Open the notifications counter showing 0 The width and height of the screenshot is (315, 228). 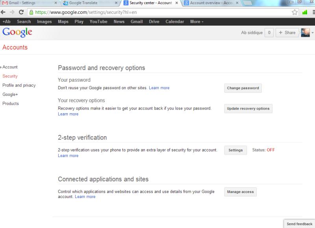(x=269, y=33)
